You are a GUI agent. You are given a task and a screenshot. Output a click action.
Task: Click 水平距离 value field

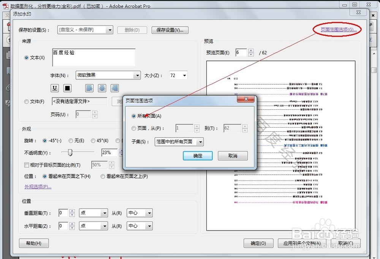tap(63, 226)
